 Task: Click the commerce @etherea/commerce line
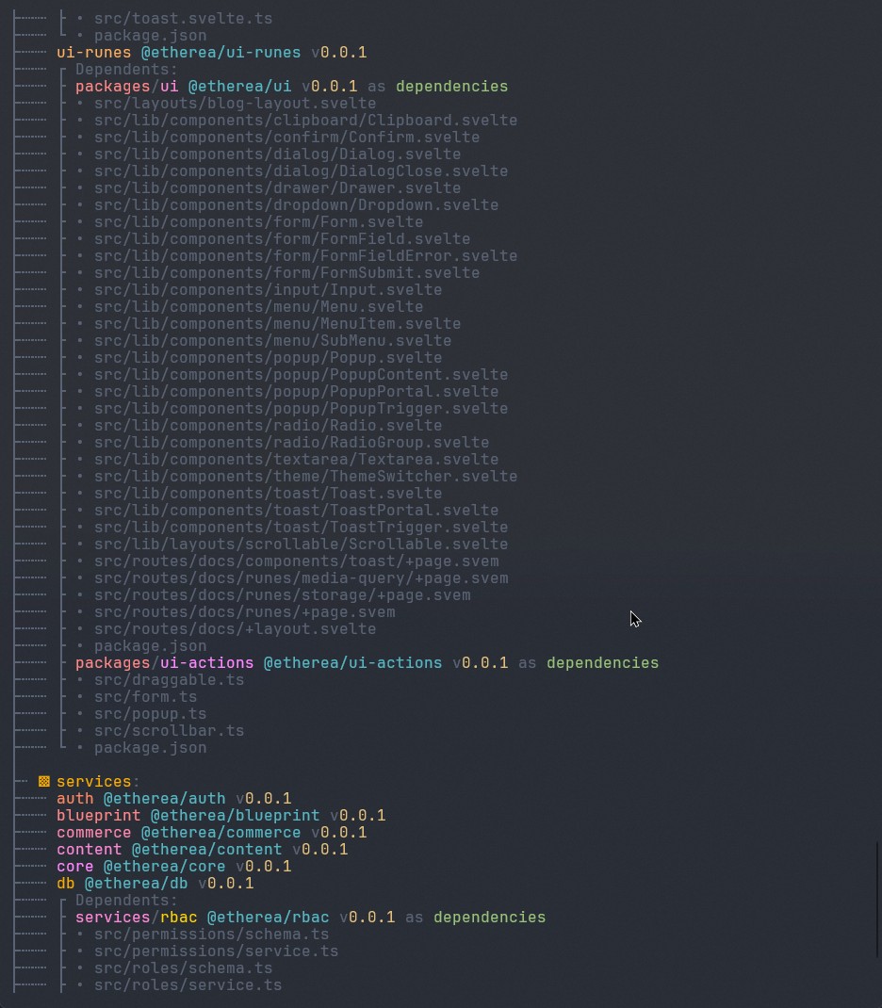coord(211,833)
